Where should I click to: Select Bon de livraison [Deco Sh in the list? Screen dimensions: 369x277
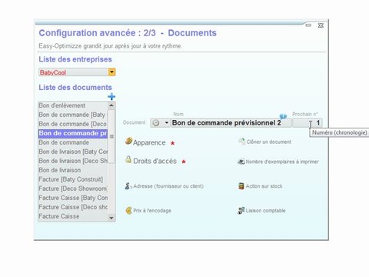[73, 161]
